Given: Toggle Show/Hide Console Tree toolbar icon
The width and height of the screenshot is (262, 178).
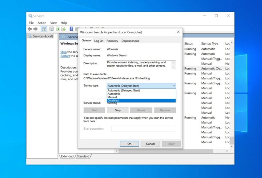Looking at the screenshot, I should coord(44,29).
